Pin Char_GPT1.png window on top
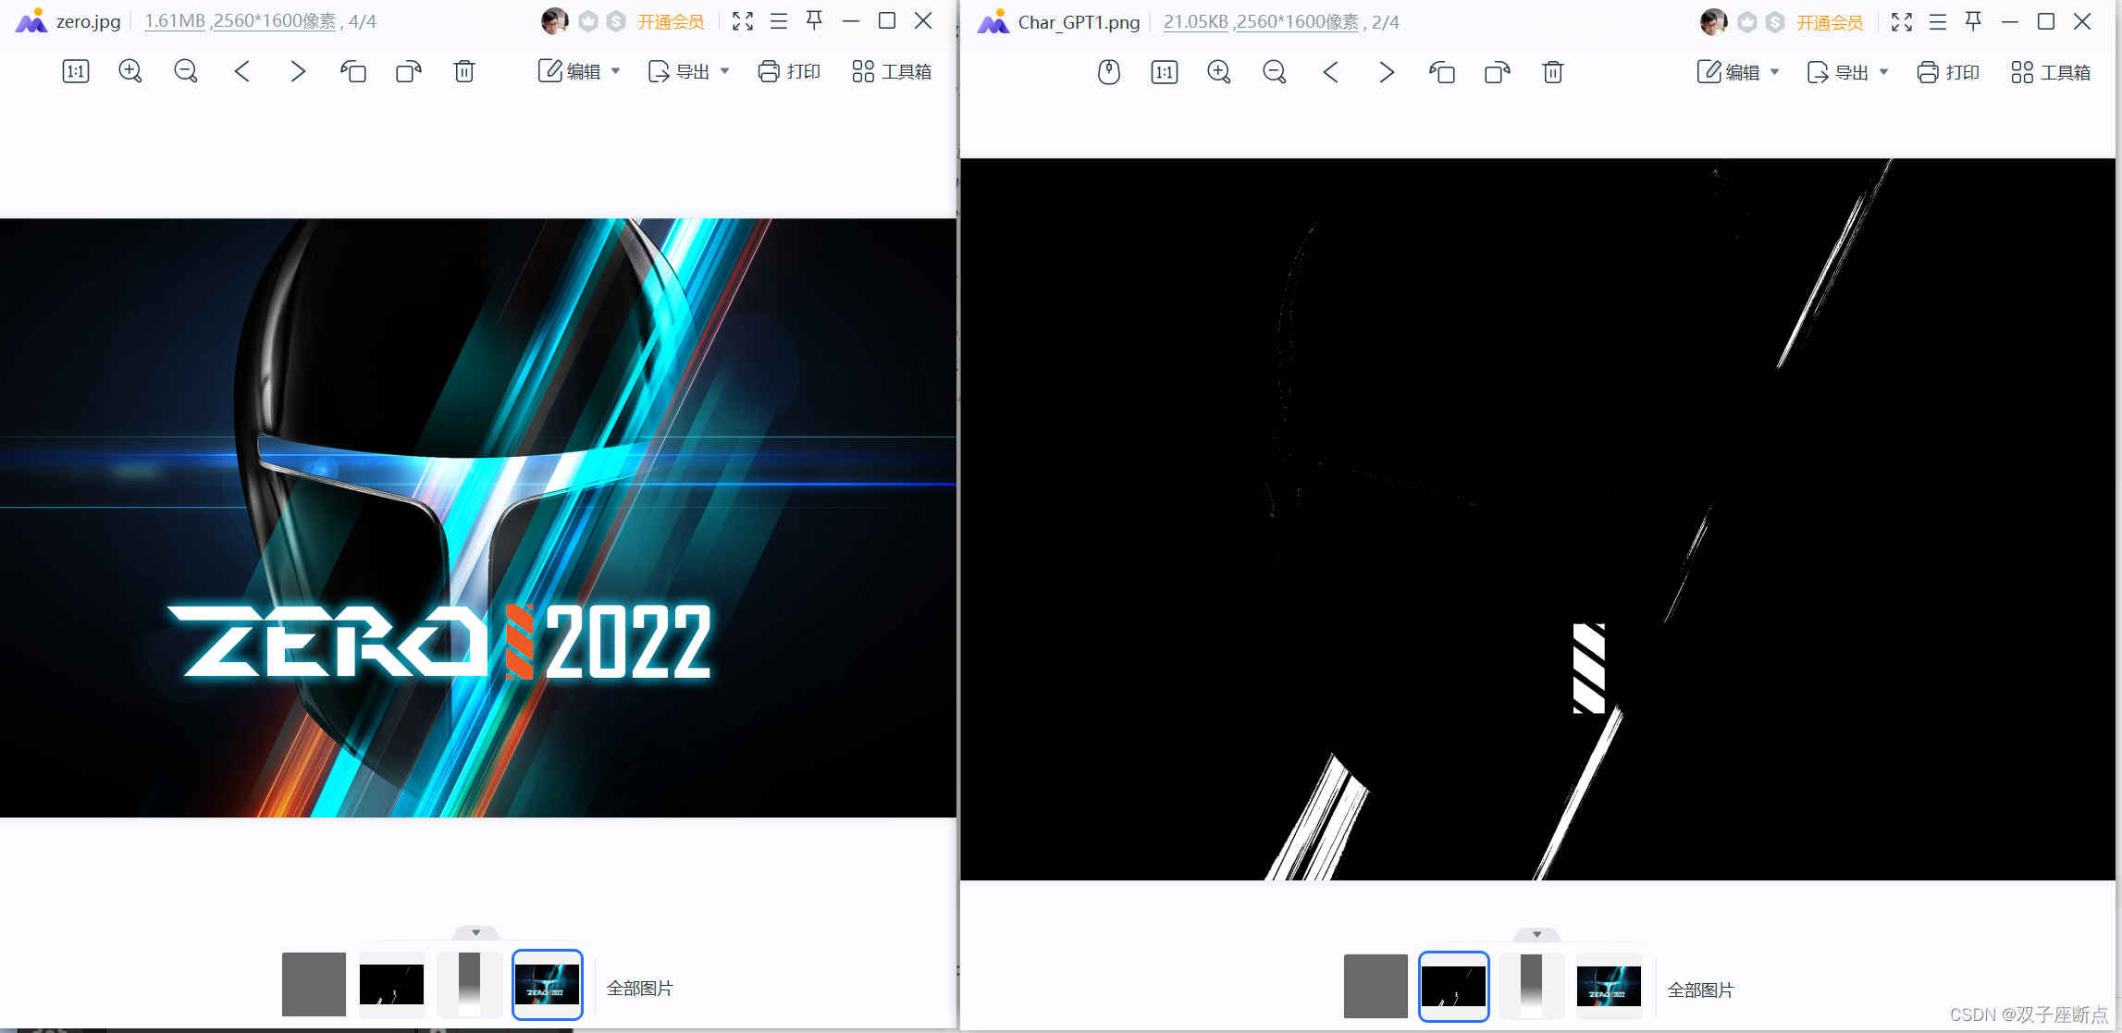Screen dimensions: 2122x1033 1973,21
